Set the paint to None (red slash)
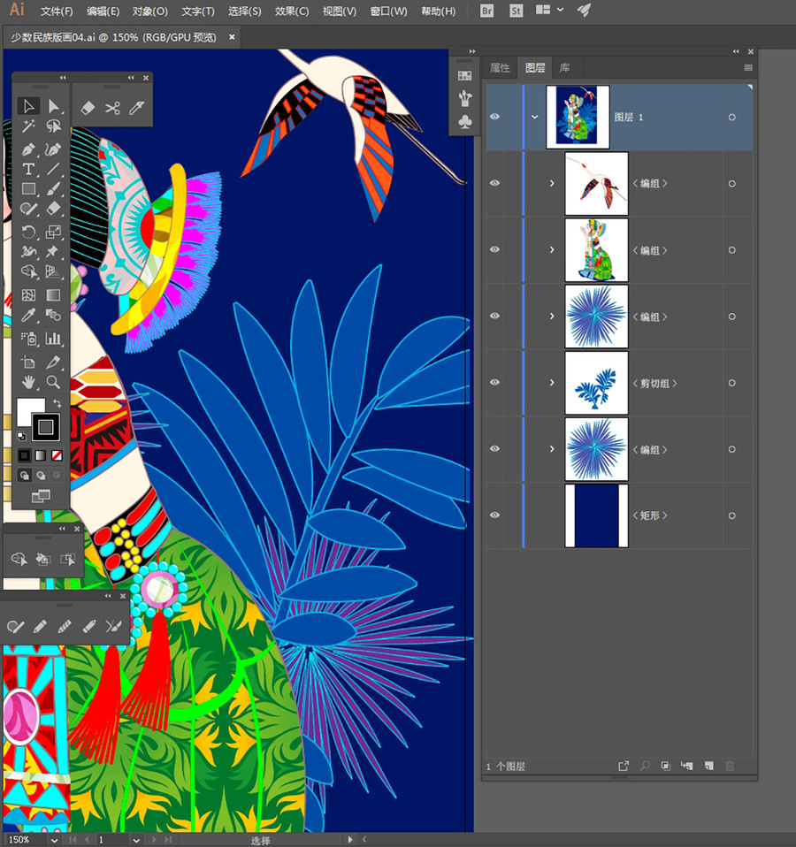 click(57, 455)
